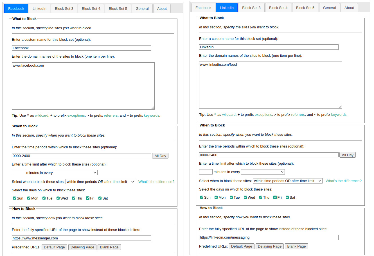
Task: Expand the block condition dropdown for LinkedIn
Action: [287, 181]
